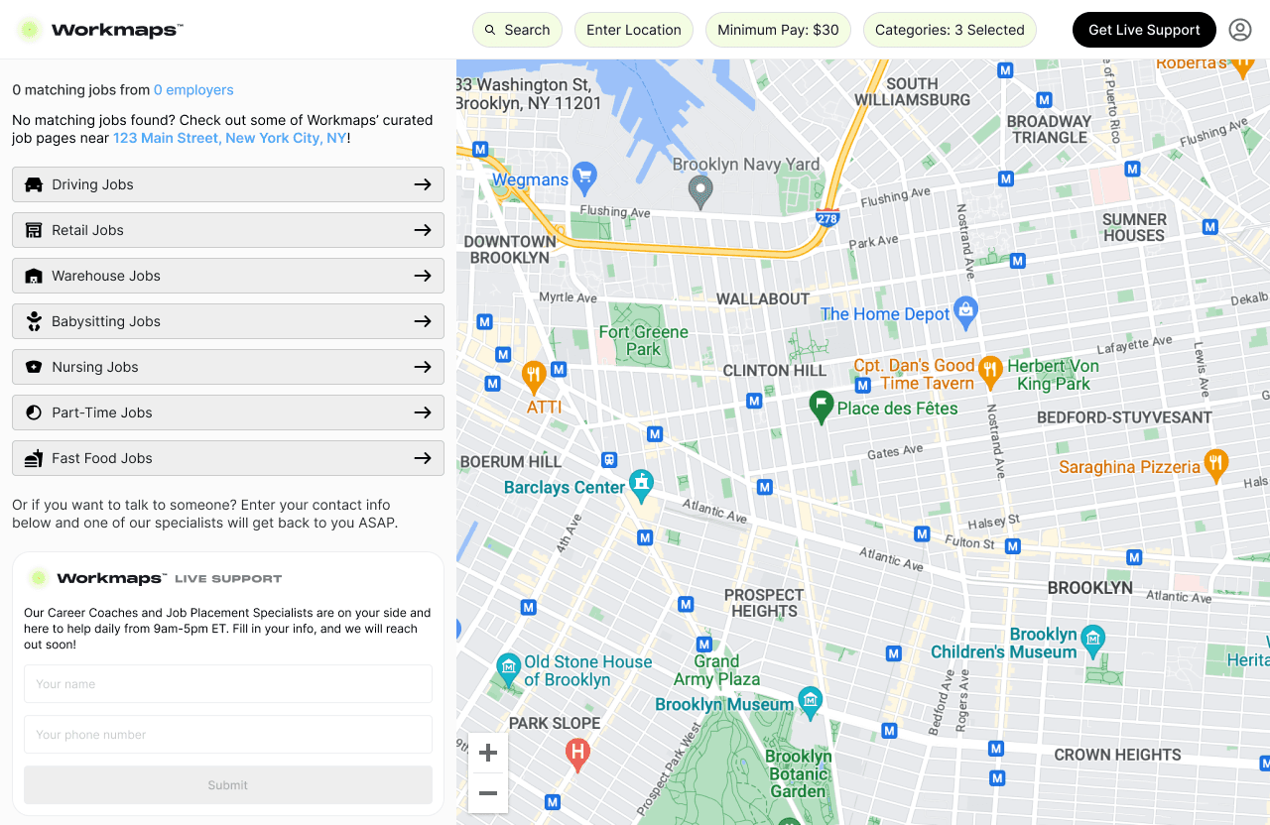Image resolution: width=1270 pixels, height=825 pixels.
Task: Click the Fort Greene Park map label
Action: point(643,340)
